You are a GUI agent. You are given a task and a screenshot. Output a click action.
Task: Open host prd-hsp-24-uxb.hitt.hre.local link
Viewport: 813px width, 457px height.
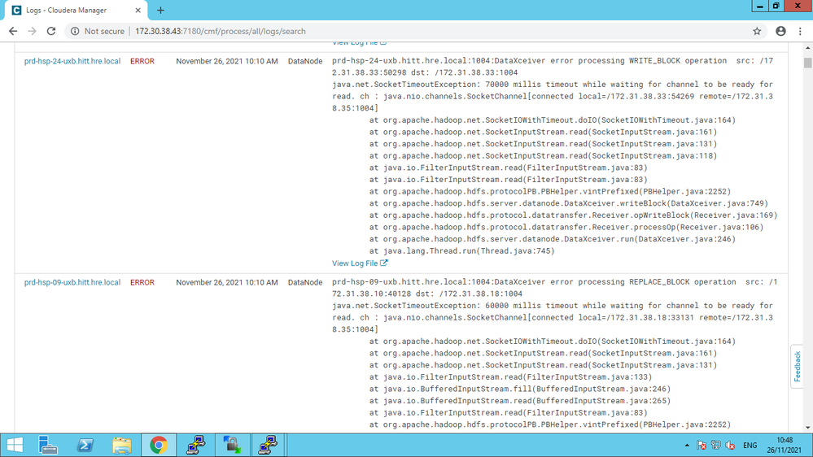[x=72, y=61]
